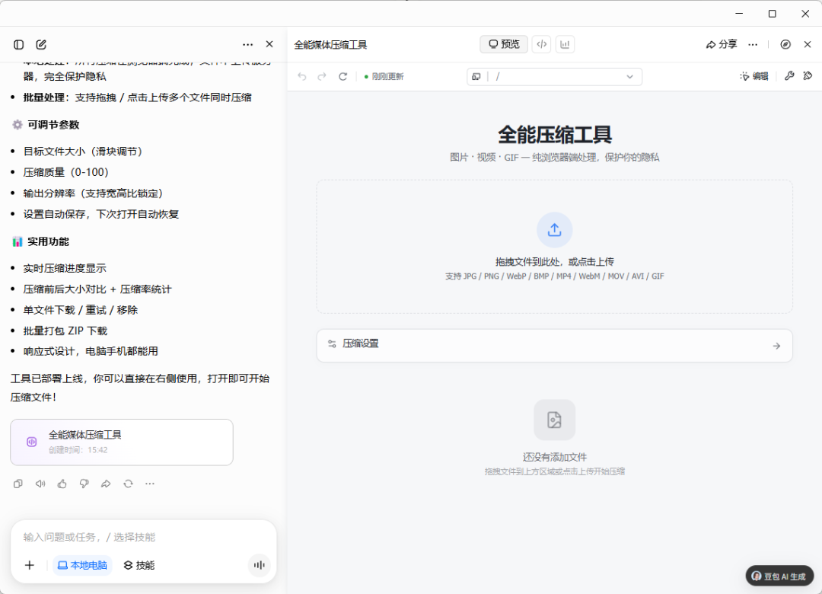Read the reply aloud with speaker icon
The height and width of the screenshot is (594, 822).
[x=40, y=484]
